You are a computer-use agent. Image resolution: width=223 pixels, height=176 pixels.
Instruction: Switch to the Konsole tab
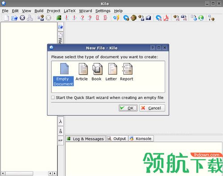141,139
